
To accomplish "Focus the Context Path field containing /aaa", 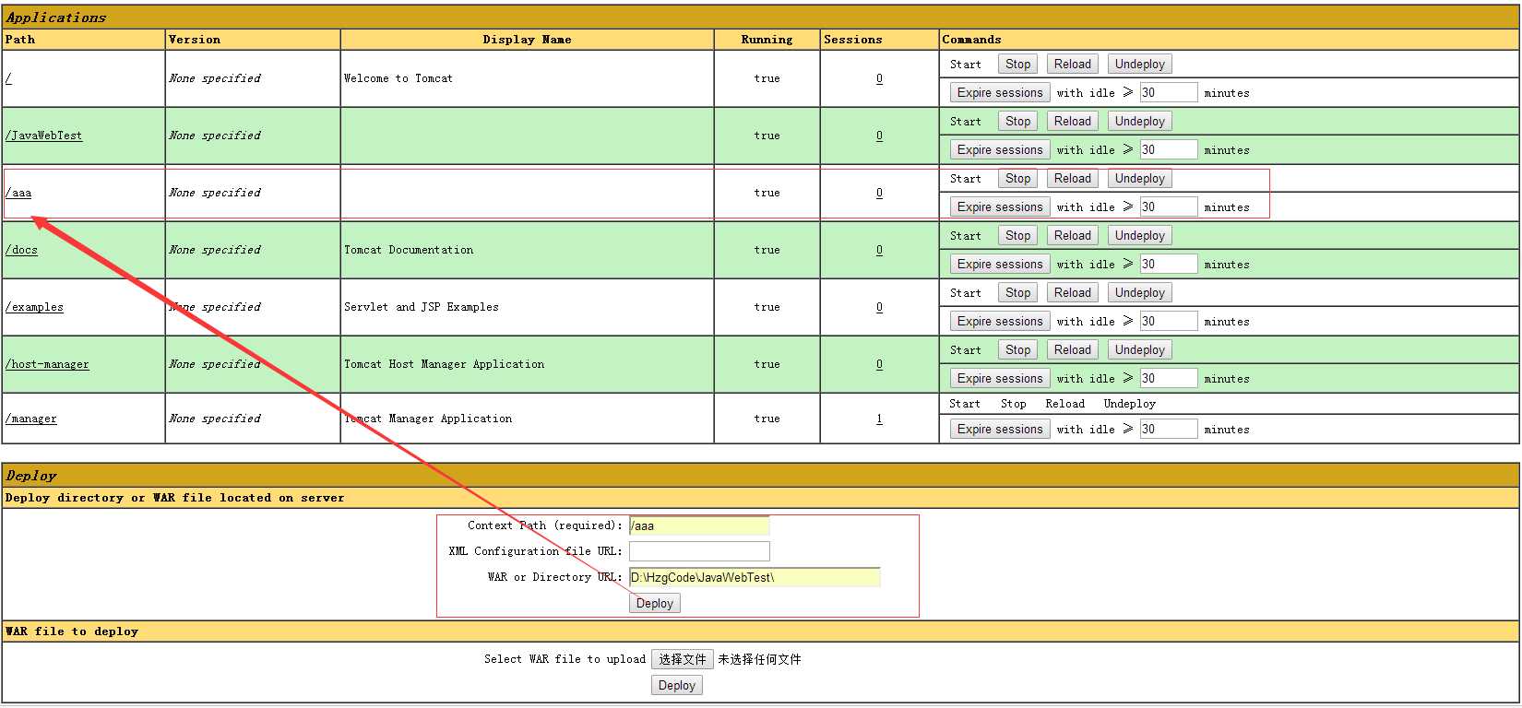I will [699, 525].
